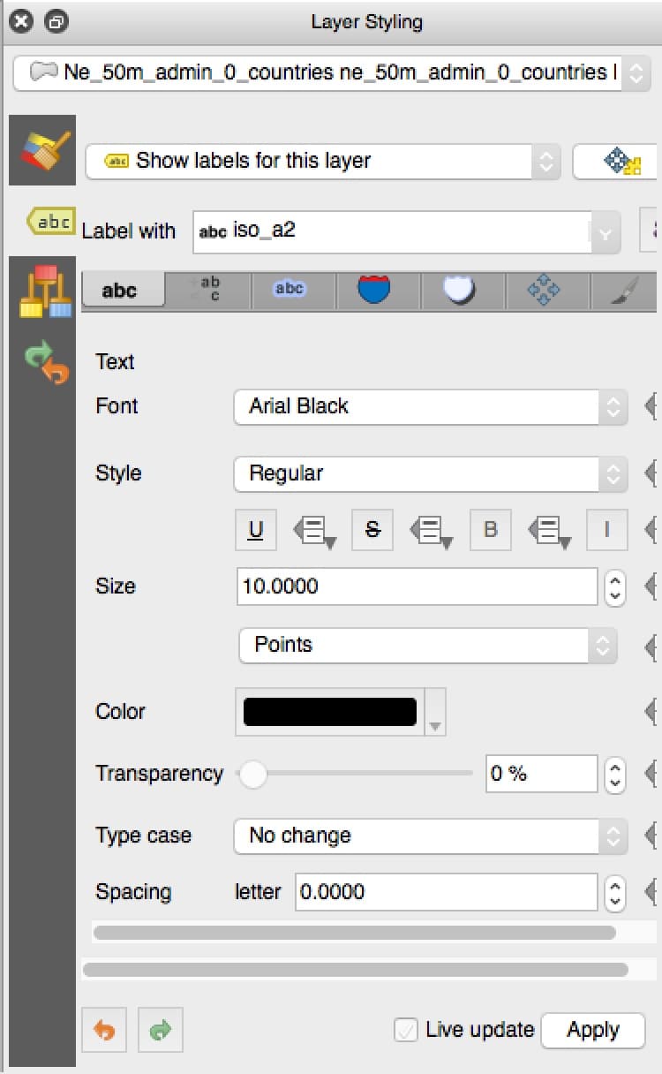The image size is (662, 1074).
Task: Apply italic style to labels
Action: [x=607, y=530]
